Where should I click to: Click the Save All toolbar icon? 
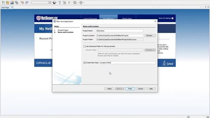click(17, 3)
